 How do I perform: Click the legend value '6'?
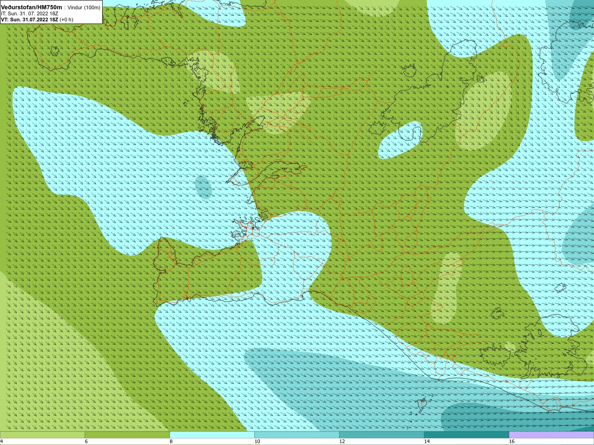pyautogui.click(x=86, y=441)
